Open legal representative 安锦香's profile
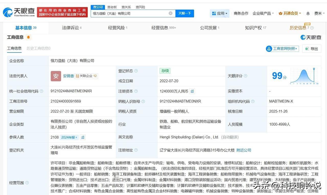Screen dimensions: 327x195 [68, 76]
